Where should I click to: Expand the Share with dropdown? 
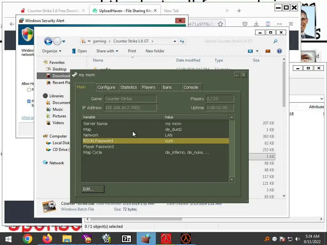(107, 51)
